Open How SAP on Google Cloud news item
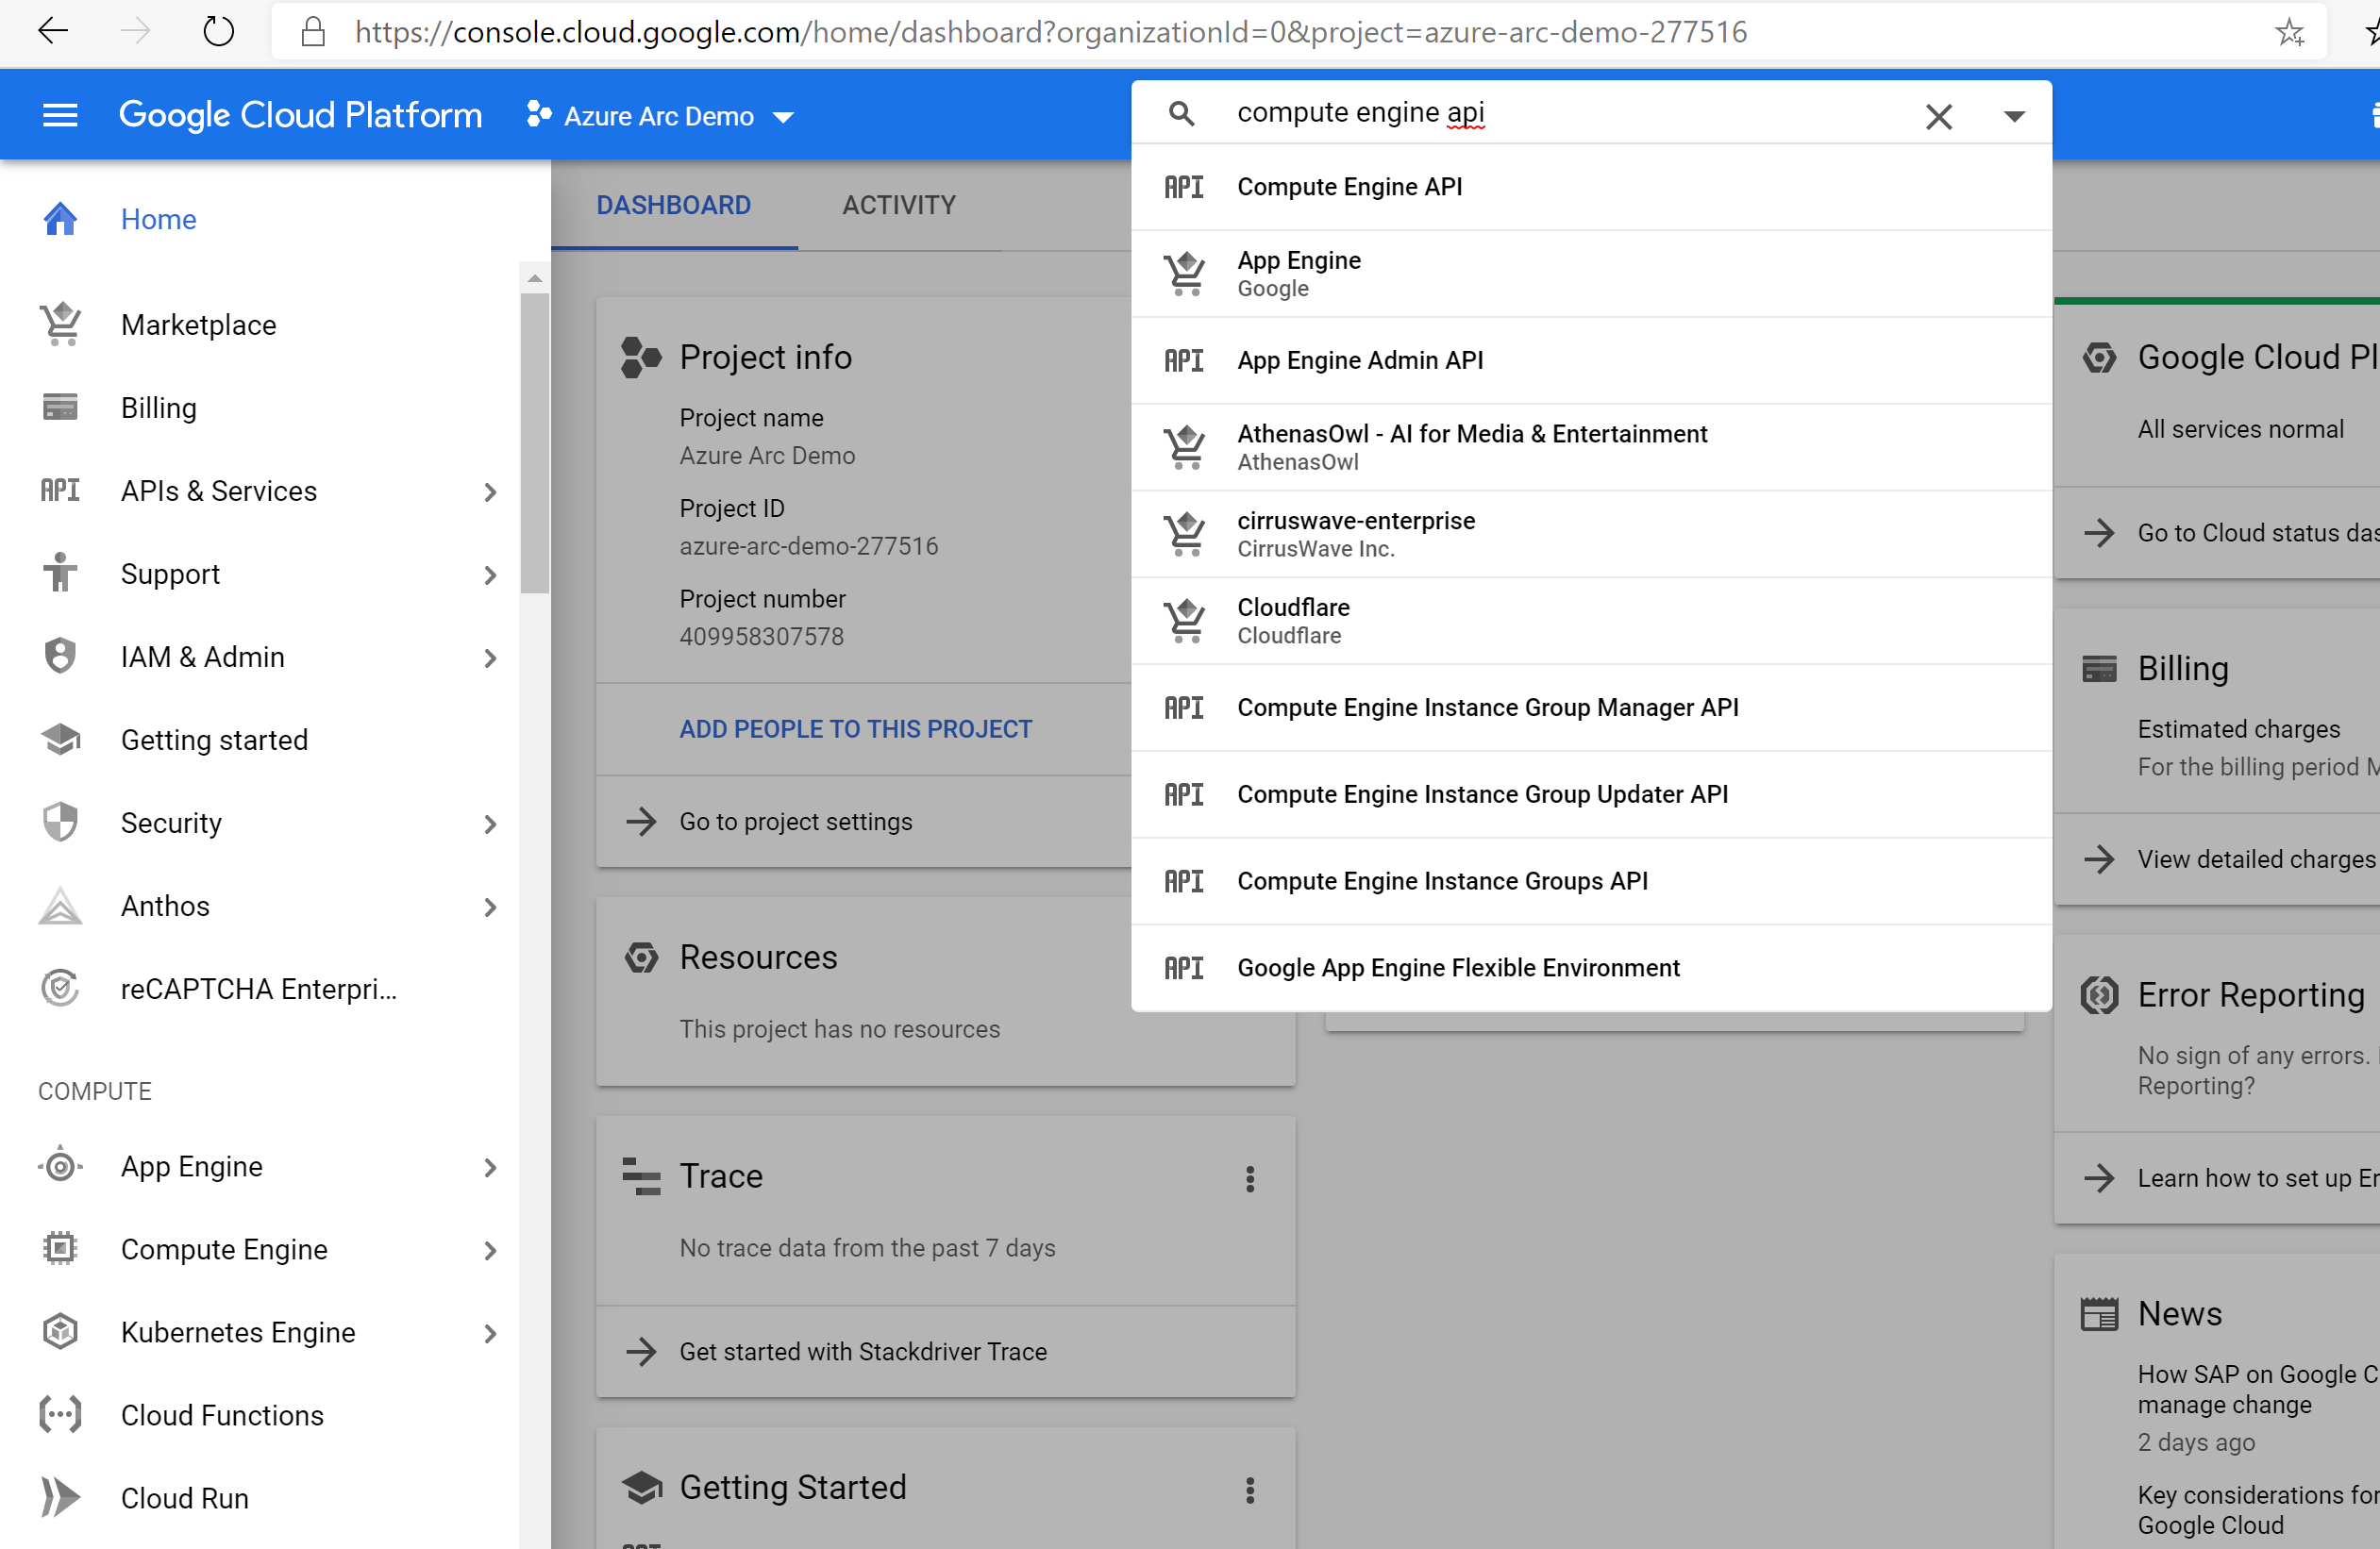Screen dimensions: 2380x1549 (x=2258, y=1390)
